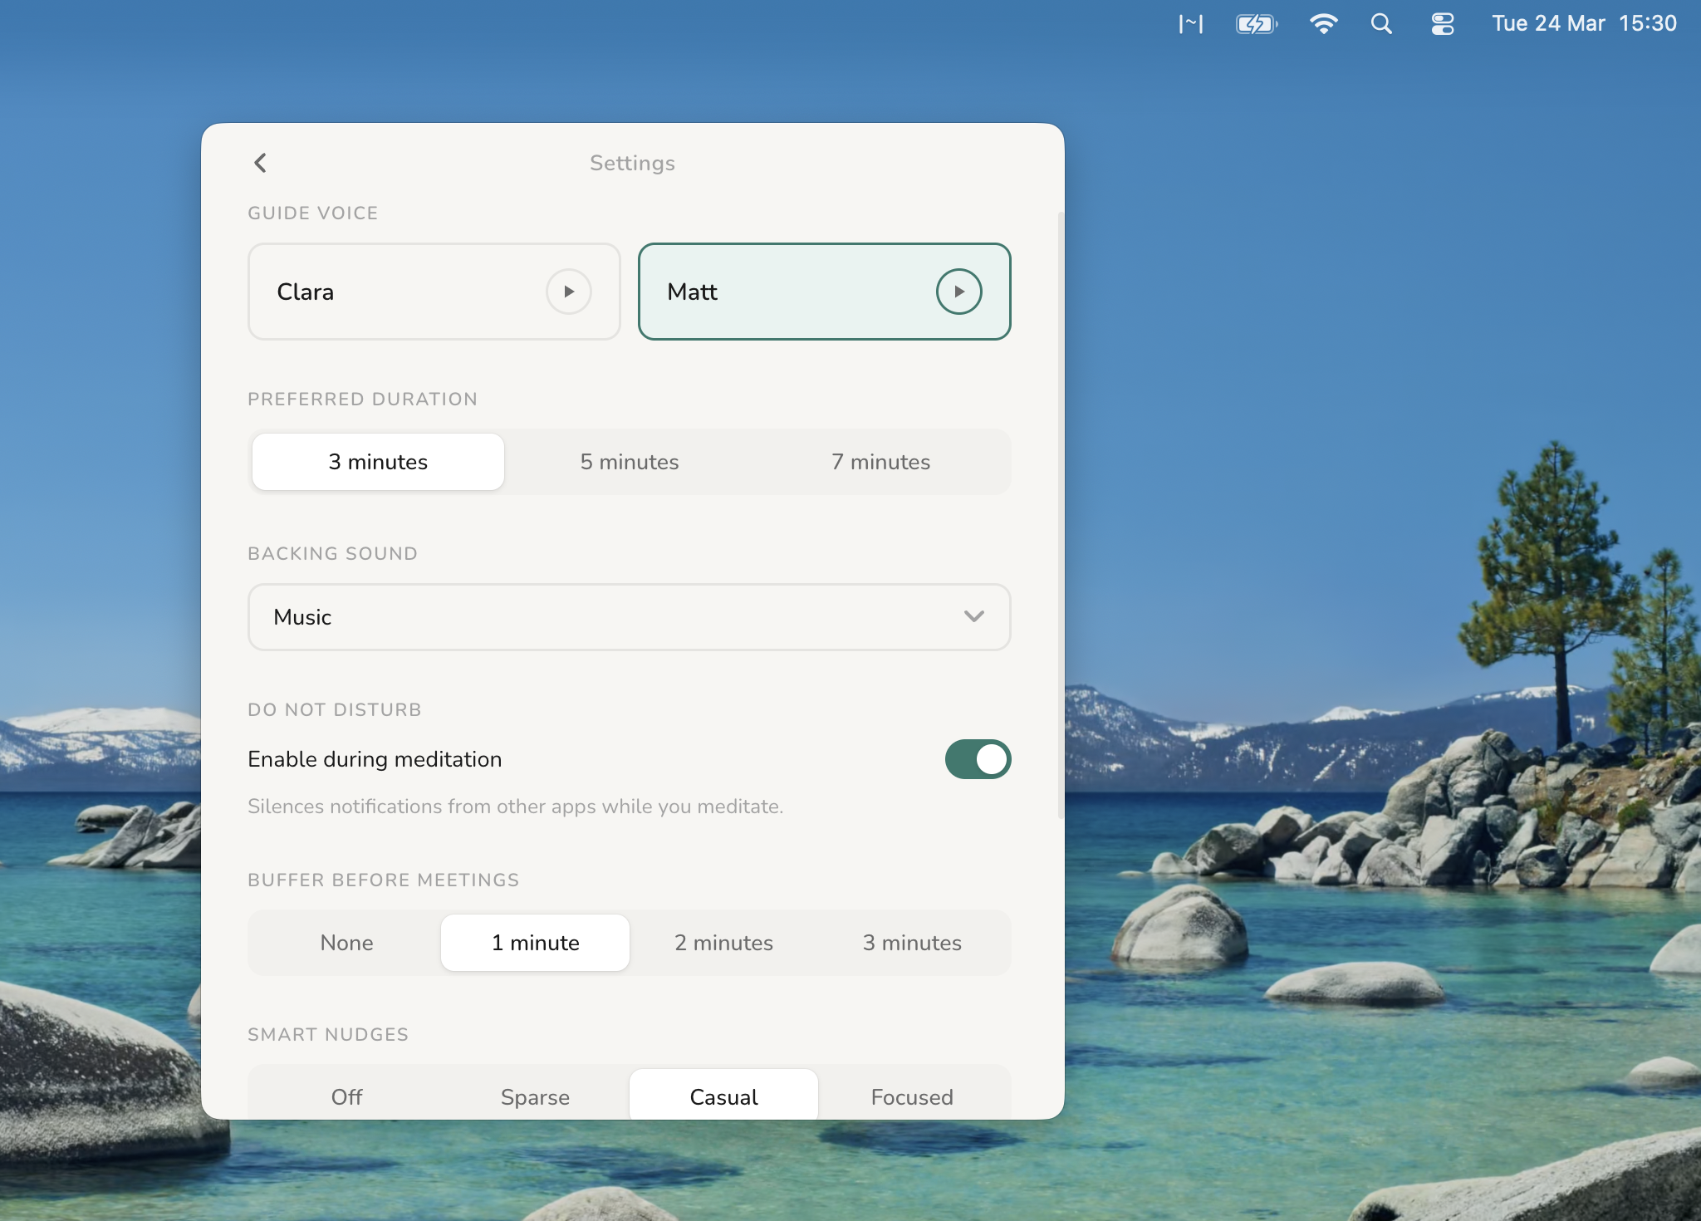Disable Do Not Disturb during meditation toggle
1701x1221 pixels.
(978, 759)
